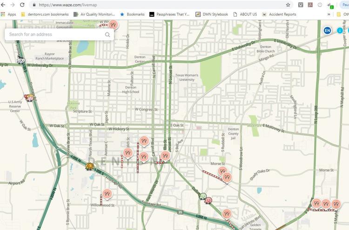The image size is (349, 230).
Task: Click the PDF extension icon in toolbar
Action: pos(310,5)
